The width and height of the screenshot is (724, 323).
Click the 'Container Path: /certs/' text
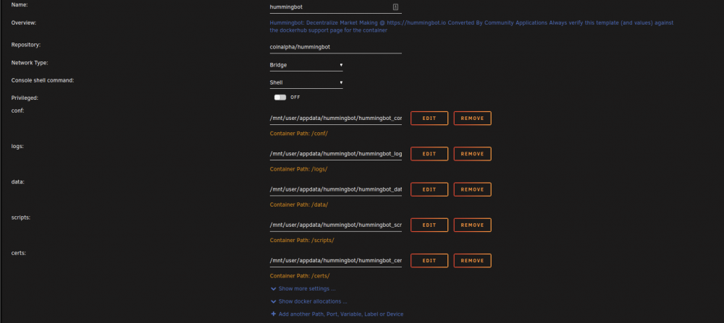point(299,276)
